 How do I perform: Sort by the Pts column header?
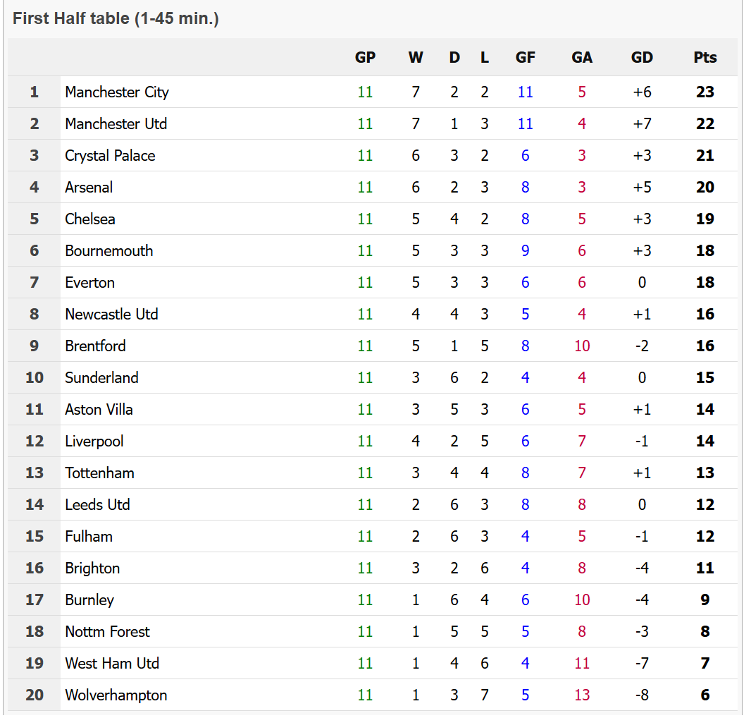click(705, 58)
